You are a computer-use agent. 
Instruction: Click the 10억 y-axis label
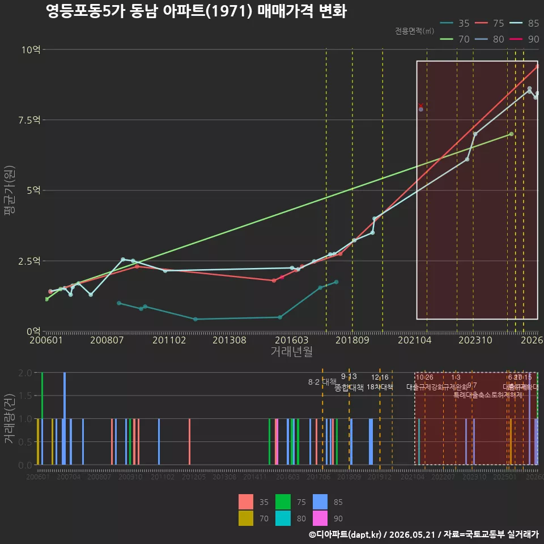point(31,50)
